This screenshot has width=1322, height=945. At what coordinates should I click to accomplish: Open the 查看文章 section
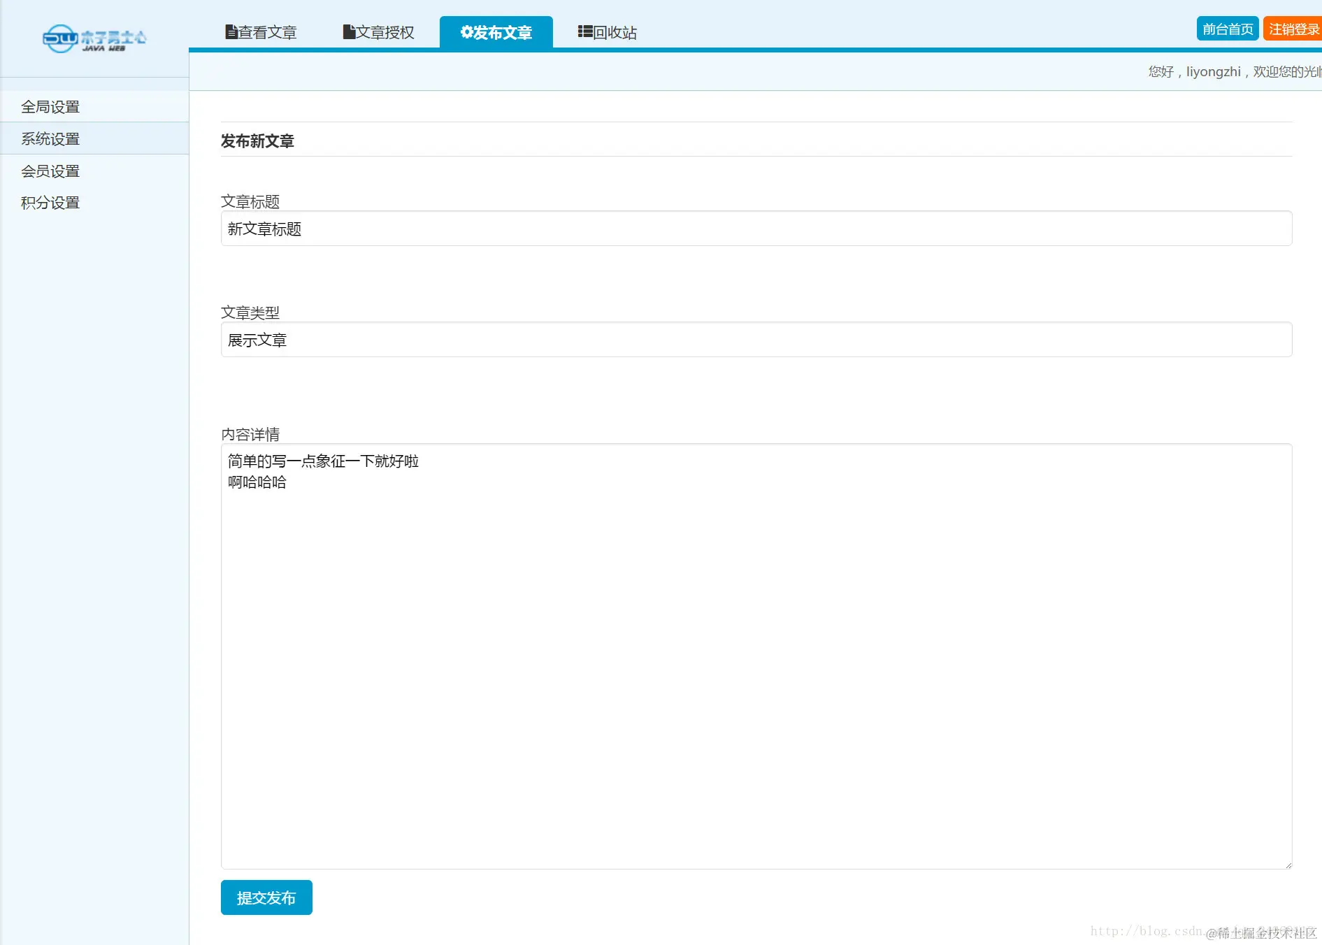268,31
